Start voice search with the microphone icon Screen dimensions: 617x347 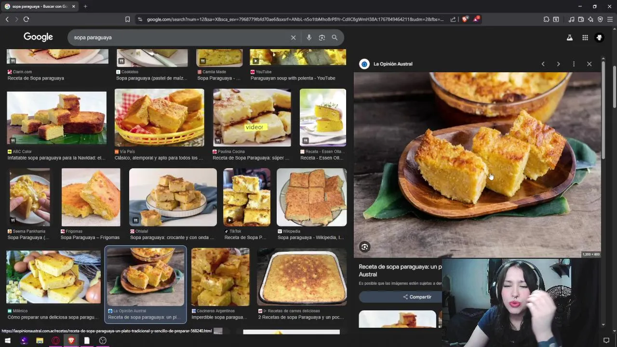pos(309,38)
